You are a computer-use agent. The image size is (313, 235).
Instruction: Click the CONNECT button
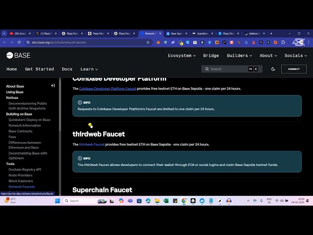294,69
